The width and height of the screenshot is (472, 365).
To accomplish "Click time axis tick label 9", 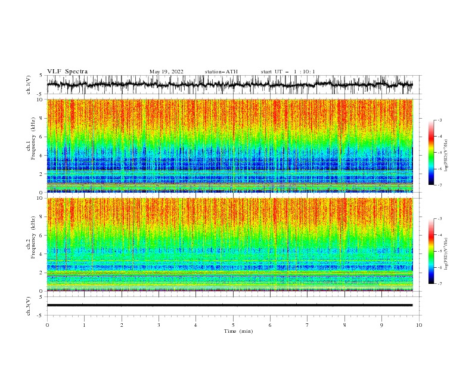I will click(x=381, y=325).
